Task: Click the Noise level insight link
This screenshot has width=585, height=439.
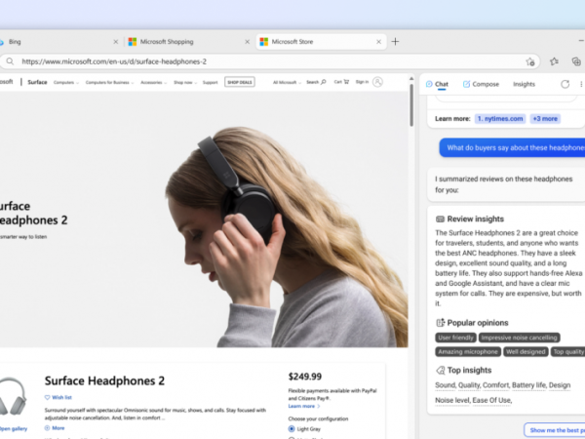Action: 452,400
